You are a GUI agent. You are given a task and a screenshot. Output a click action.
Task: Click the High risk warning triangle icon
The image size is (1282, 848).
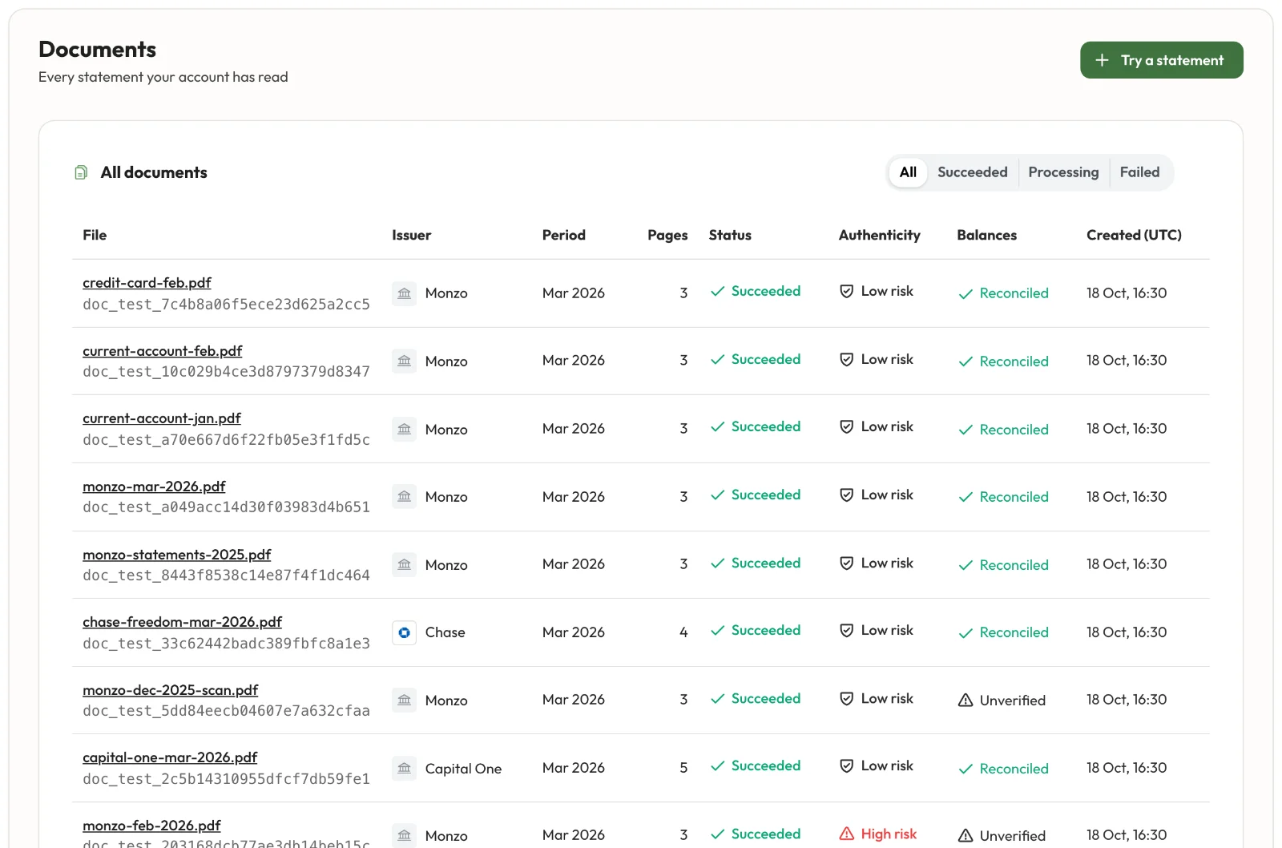[x=846, y=834]
